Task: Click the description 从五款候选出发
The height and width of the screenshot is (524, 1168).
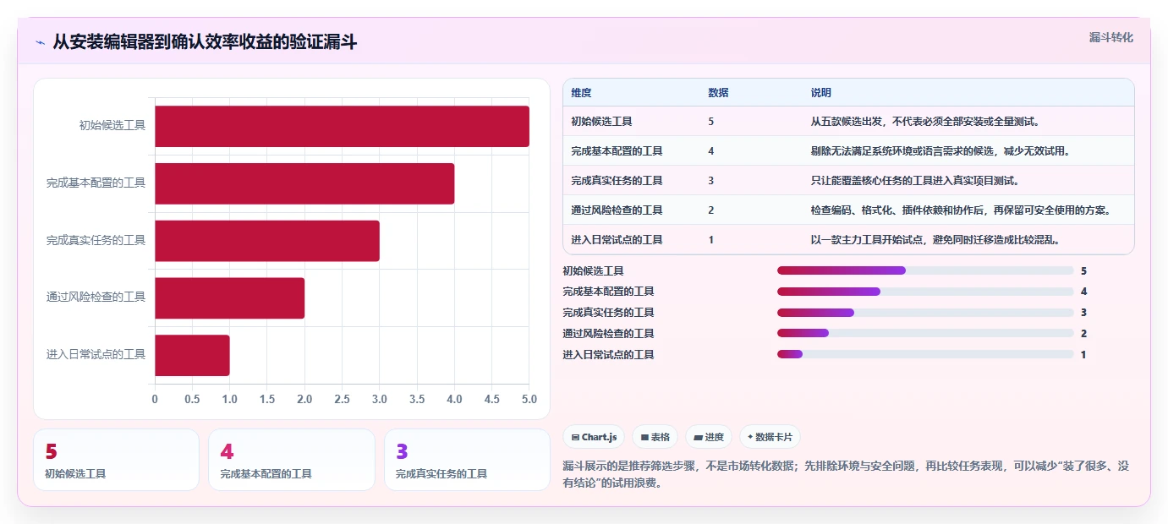Action: (924, 122)
